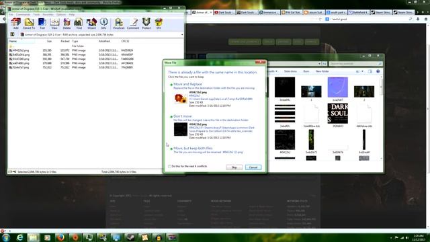Viewport: 430px width, 242px height.
Task: Select the first PNG file, size 155,285
Action: (x=71, y=50)
